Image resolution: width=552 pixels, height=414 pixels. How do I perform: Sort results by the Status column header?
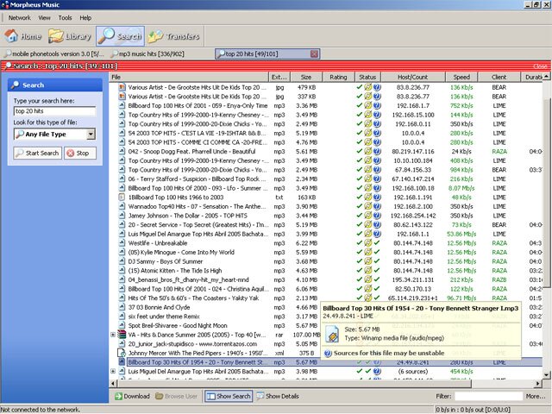tap(368, 77)
